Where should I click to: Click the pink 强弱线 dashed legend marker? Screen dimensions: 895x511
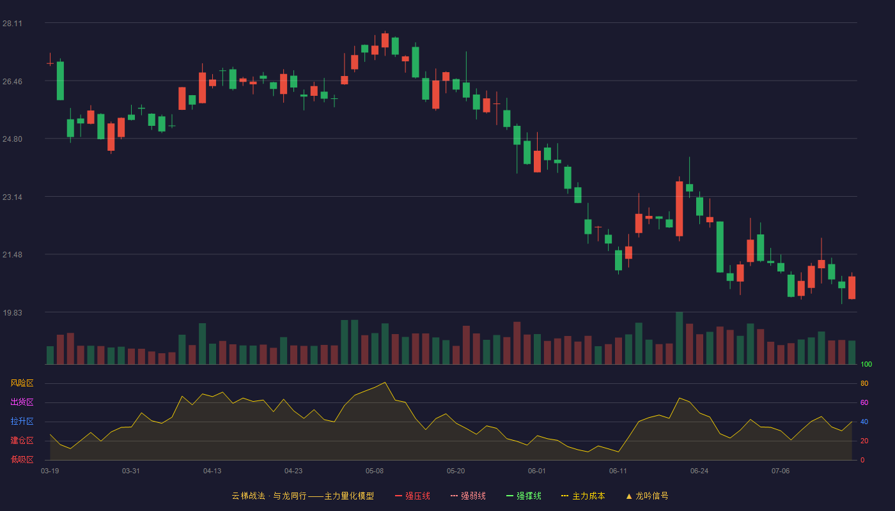click(454, 496)
